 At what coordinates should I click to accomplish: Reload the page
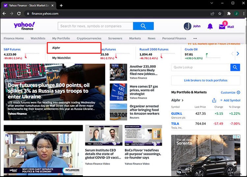[19, 14]
